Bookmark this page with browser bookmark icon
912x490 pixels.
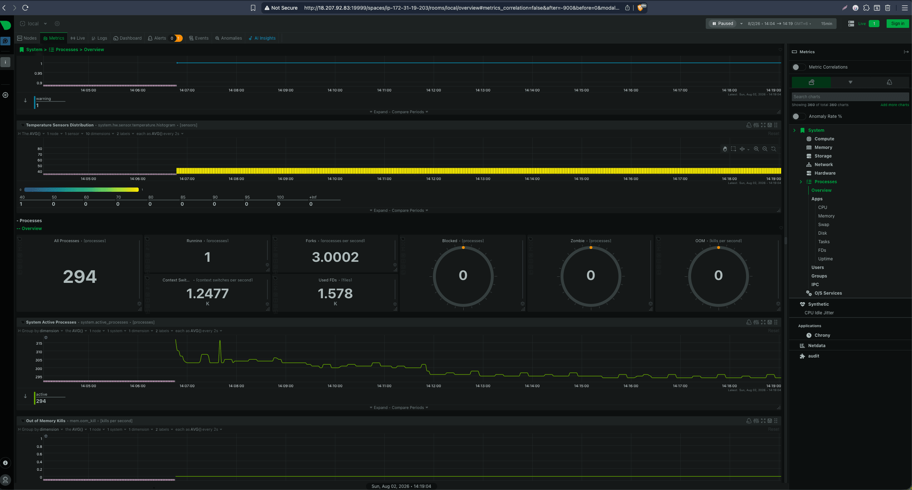253,8
